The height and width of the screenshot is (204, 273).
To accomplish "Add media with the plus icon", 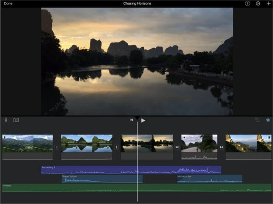I will pos(268,3).
